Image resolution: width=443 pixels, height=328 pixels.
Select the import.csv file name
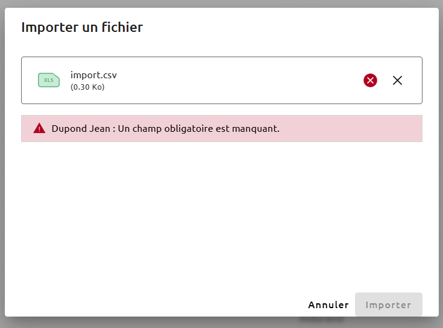pos(93,75)
